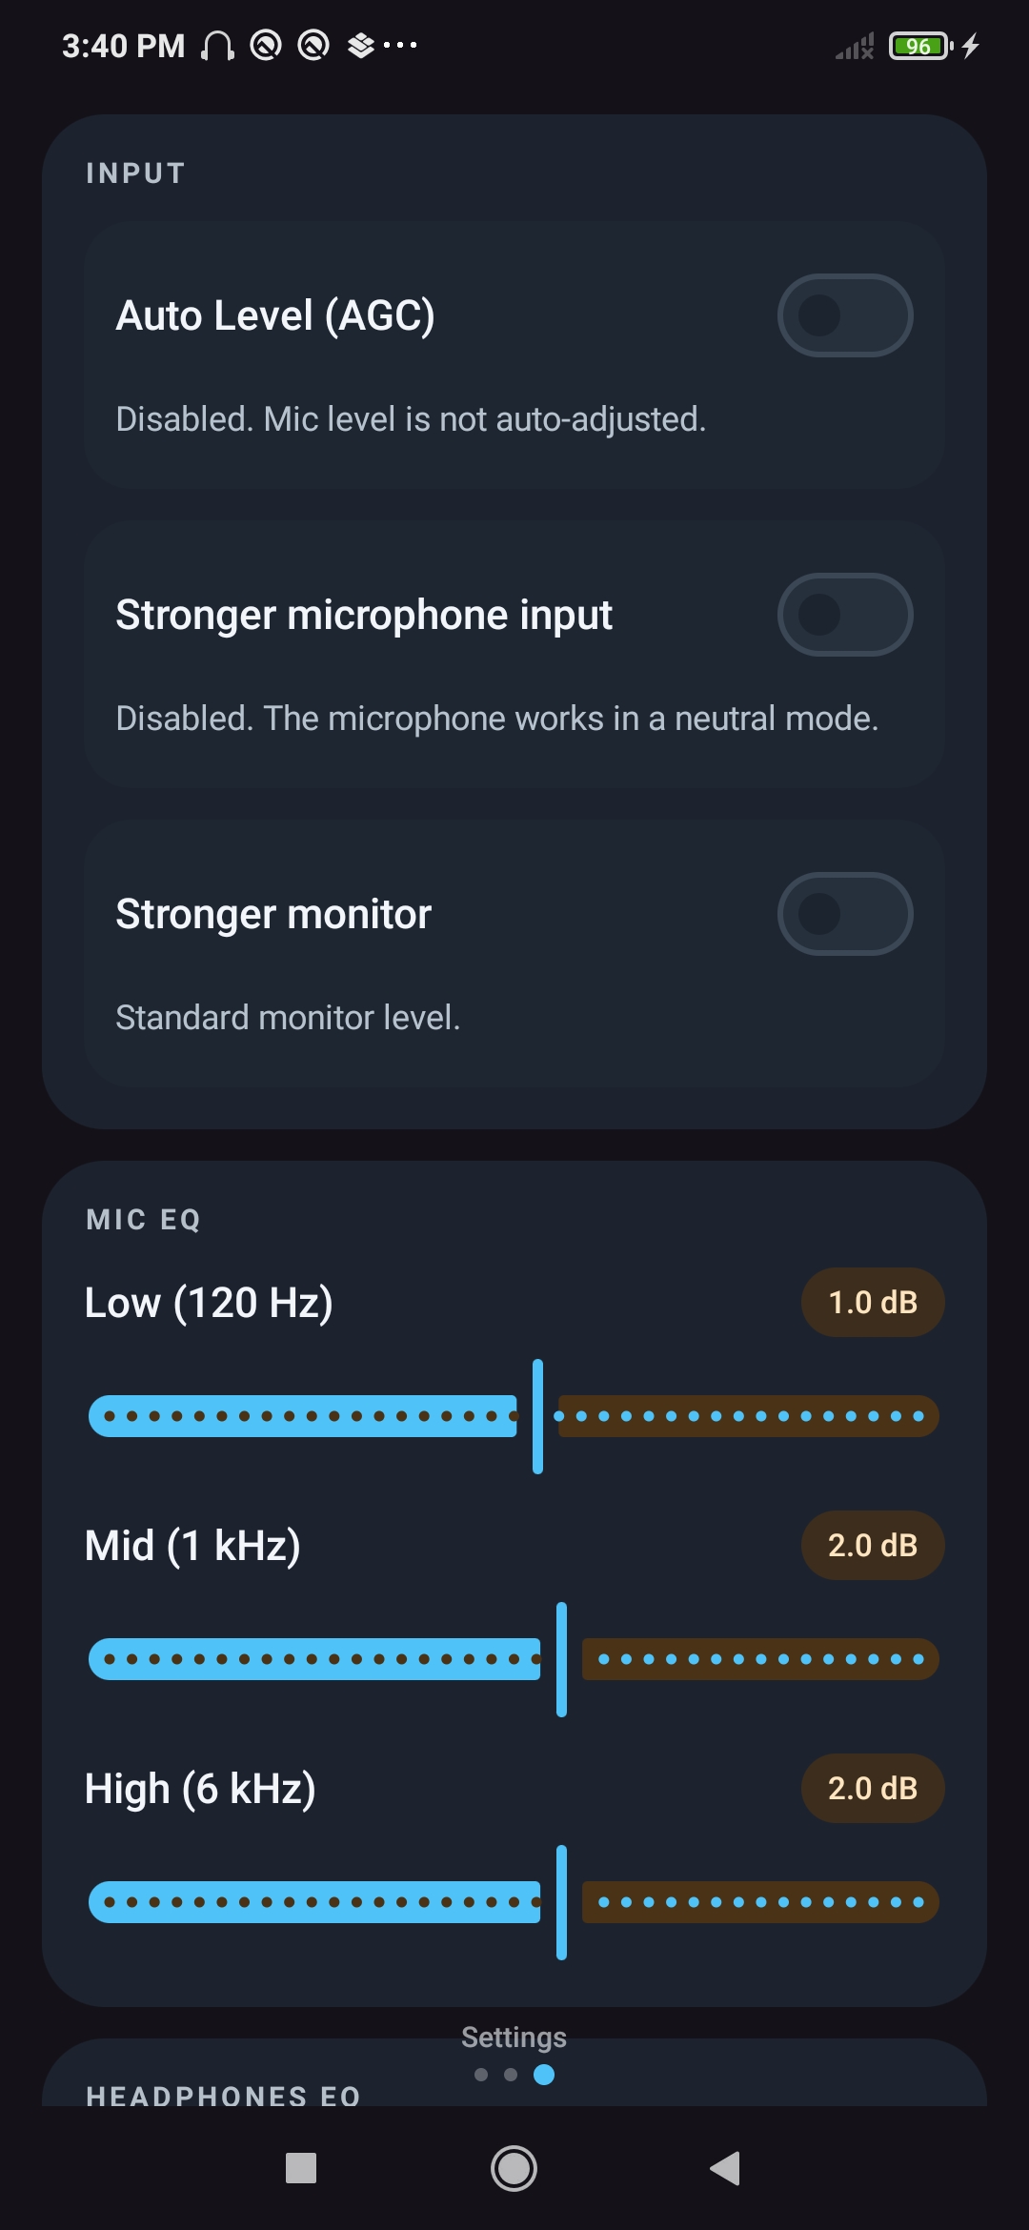
Task: Tap the HEADPHONES EQ section header
Action: 222,2095
